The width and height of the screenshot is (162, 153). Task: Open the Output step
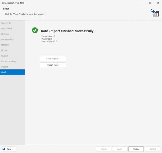tap(5, 56)
